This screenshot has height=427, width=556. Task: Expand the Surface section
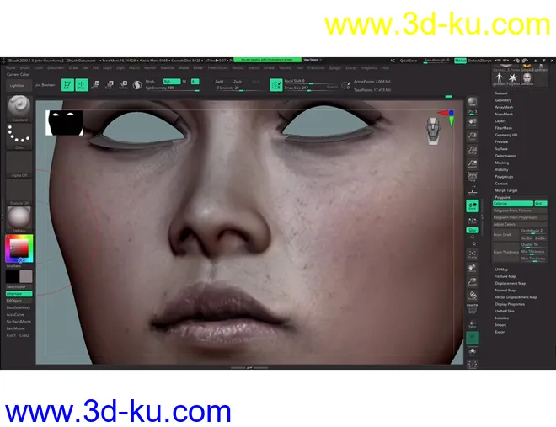pyautogui.click(x=501, y=149)
